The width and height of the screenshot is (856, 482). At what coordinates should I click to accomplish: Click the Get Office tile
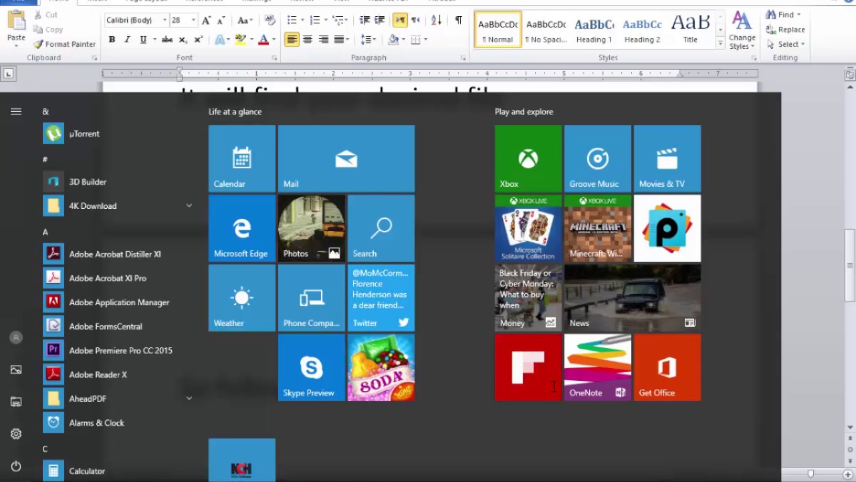click(667, 368)
